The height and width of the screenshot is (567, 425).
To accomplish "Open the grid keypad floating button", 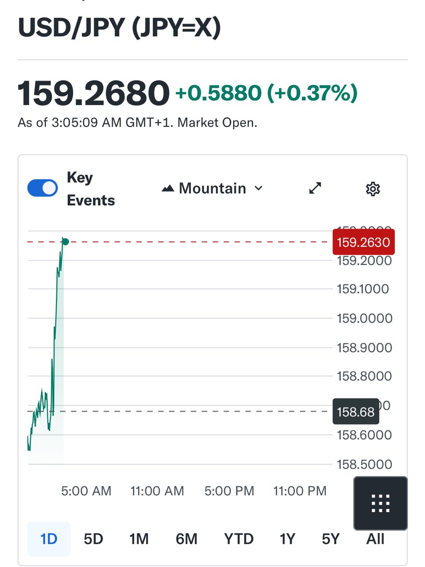I will pos(380,503).
